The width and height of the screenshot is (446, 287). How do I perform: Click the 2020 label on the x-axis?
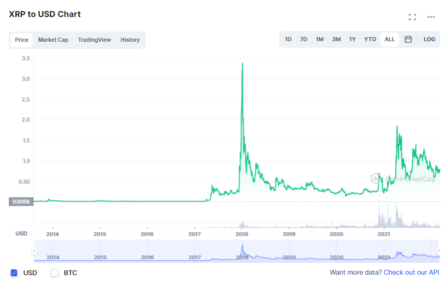336,234
